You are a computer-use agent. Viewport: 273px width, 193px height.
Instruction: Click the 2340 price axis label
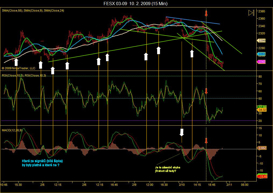coord(262,26)
